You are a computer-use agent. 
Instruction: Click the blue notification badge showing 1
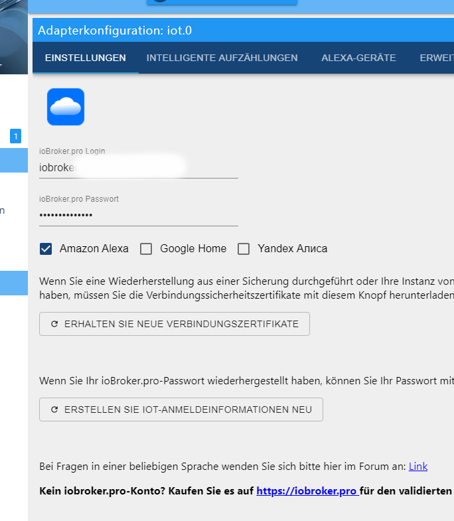coord(16,136)
